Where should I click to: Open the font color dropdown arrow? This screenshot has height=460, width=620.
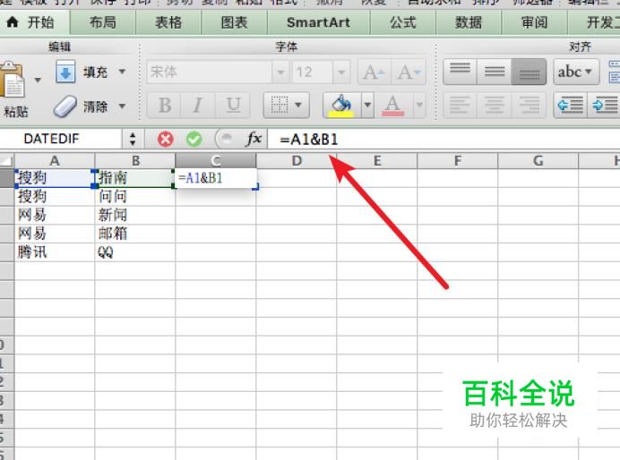pos(419,105)
